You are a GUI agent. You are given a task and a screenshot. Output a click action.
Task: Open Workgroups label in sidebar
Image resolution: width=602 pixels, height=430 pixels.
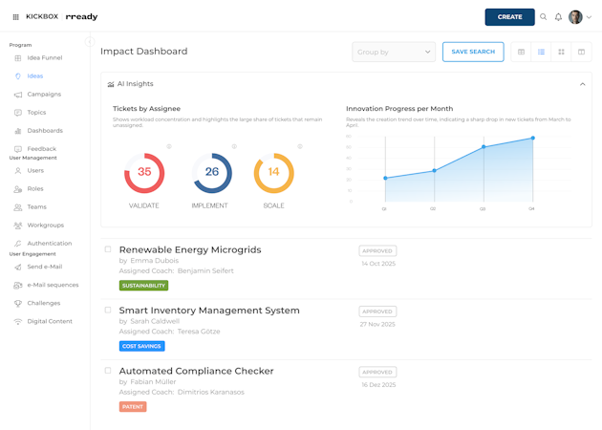point(46,225)
